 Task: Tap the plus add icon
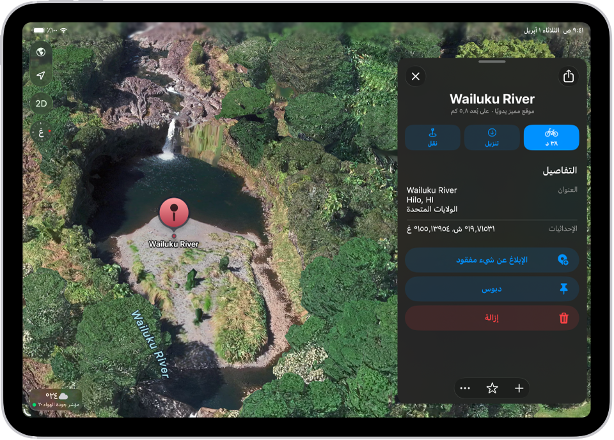pyautogui.click(x=519, y=388)
